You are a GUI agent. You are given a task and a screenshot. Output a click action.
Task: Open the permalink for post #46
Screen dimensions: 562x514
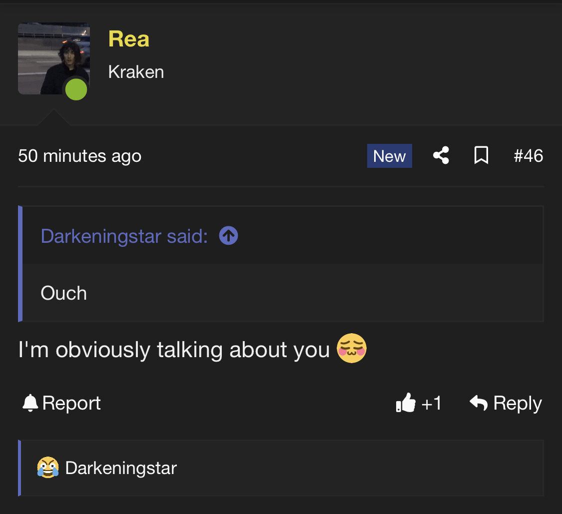pyautogui.click(x=528, y=156)
